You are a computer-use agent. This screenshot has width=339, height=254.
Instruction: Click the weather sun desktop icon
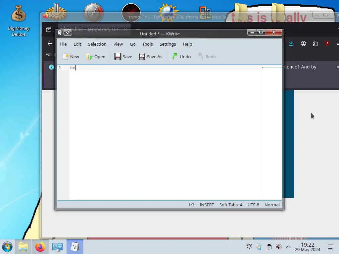[169, 13]
